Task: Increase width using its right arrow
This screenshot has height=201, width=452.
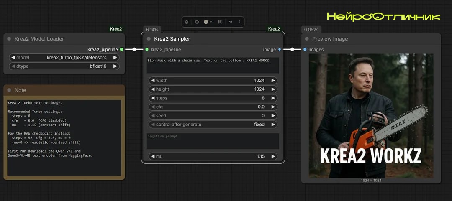Action: [273, 80]
